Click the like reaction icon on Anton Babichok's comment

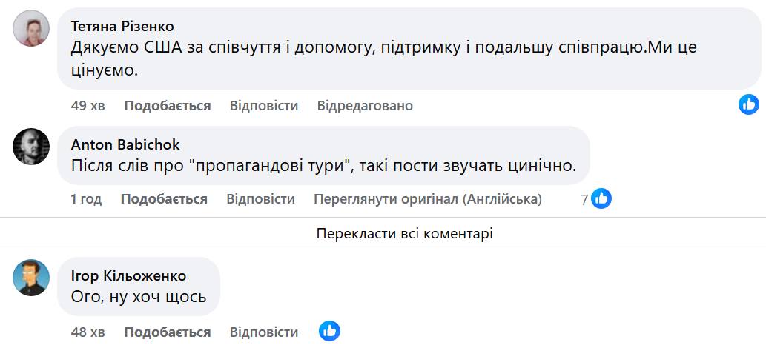tap(601, 198)
